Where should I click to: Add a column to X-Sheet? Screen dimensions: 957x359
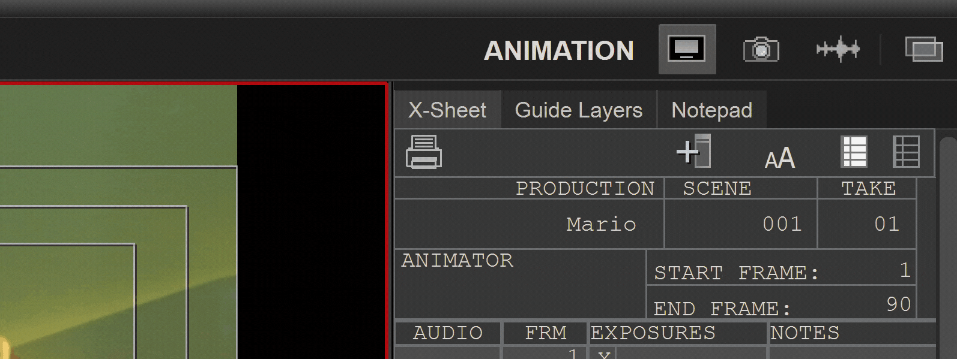pos(694,151)
